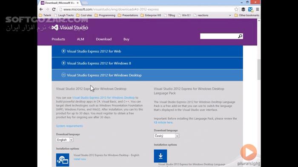Click the Visual Studio site search box

(x=219, y=36)
